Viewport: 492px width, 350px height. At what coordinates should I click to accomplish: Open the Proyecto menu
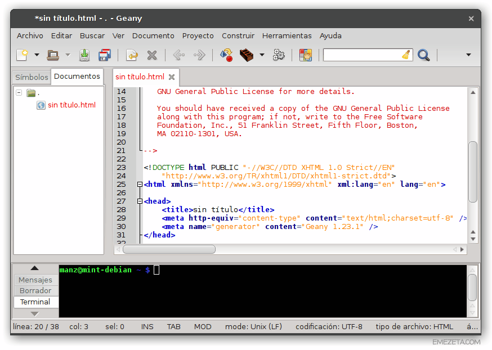[x=198, y=36]
